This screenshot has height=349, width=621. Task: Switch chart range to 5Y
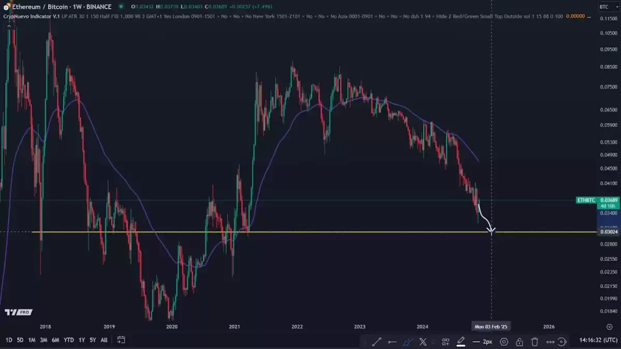[x=93, y=340]
